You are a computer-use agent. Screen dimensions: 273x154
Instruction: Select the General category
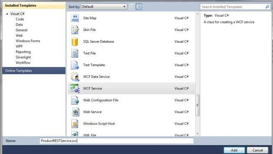pyautogui.click(x=21, y=30)
